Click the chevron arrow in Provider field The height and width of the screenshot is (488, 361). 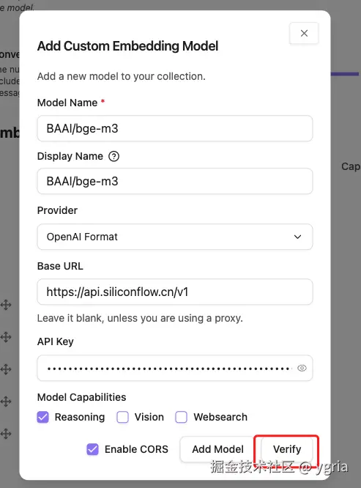tap(297, 237)
